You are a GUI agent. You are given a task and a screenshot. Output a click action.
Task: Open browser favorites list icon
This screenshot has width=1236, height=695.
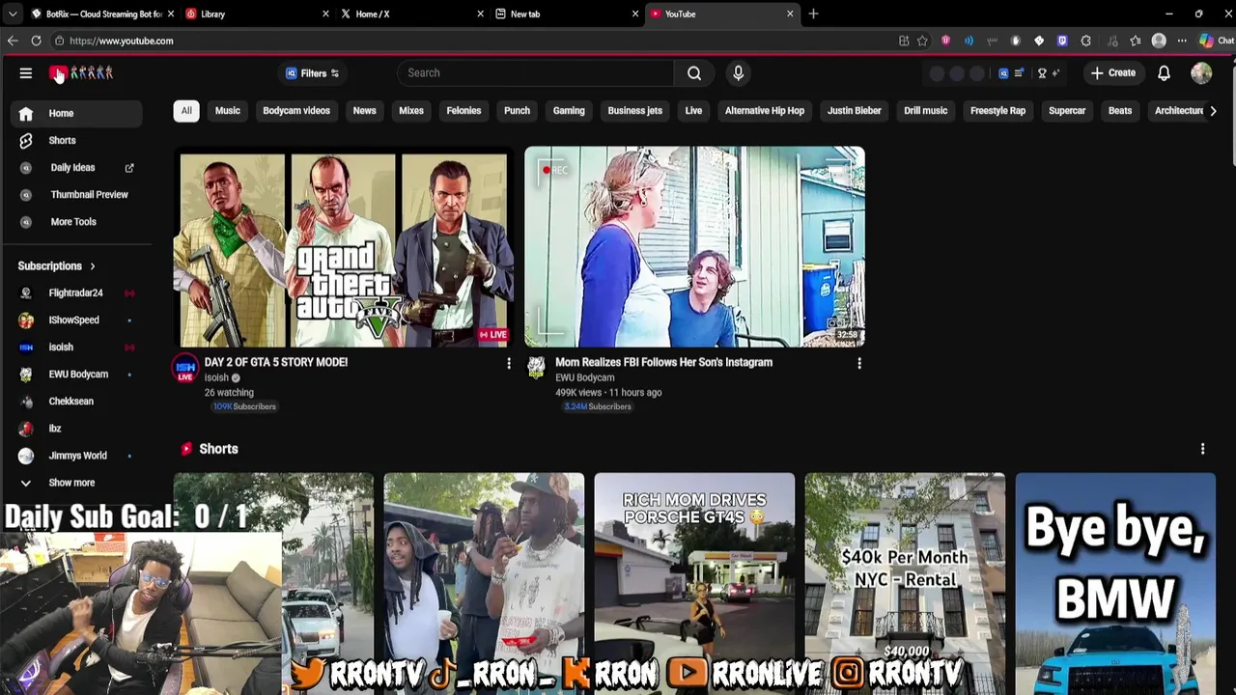tap(1136, 41)
